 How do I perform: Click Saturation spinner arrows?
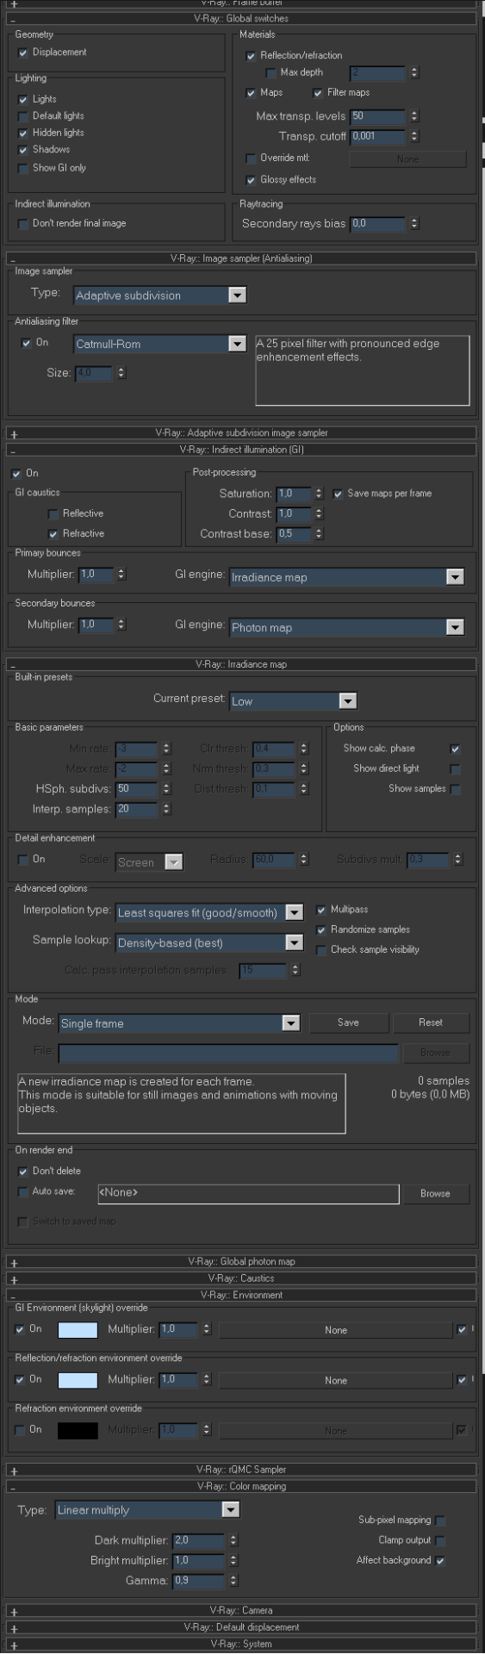pyautogui.click(x=319, y=494)
